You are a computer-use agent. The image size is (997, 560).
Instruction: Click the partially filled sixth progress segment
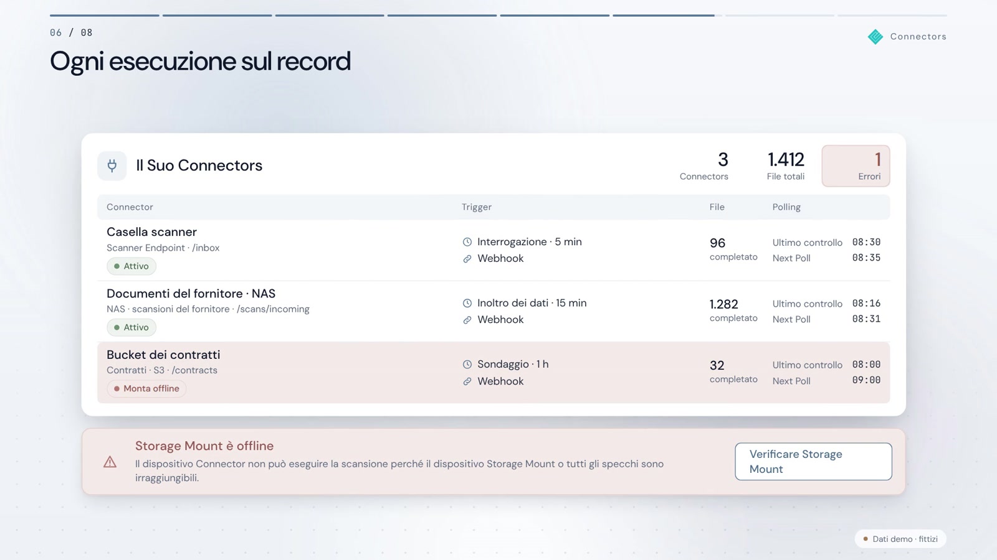tap(667, 16)
